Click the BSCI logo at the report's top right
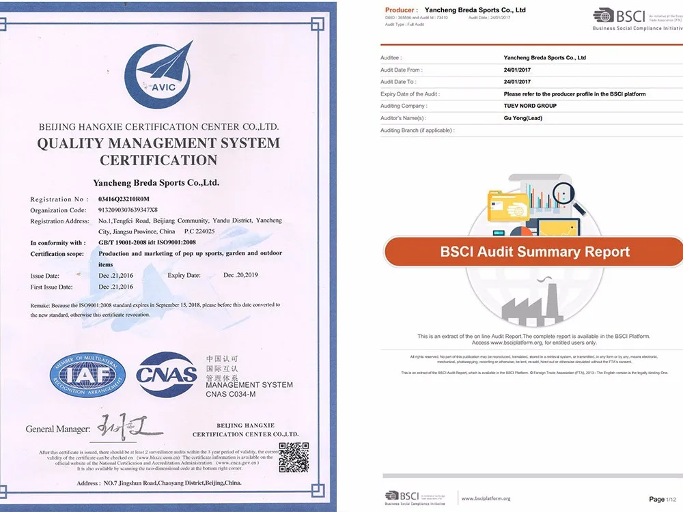683x512 pixels. point(638,20)
